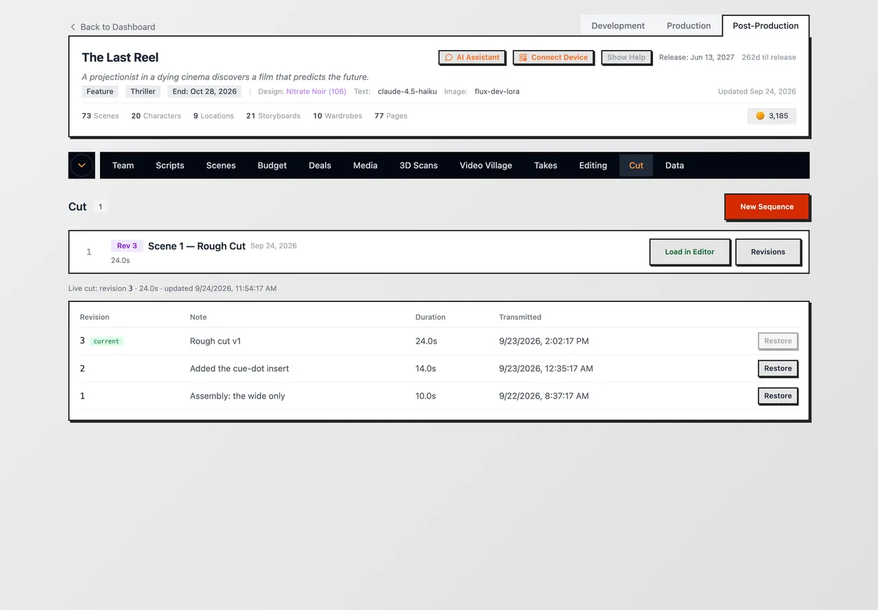Image resolution: width=878 pixels, height=610 pixels.
Task: Click the Connect Device QR icon
Action: click(523, 58)
